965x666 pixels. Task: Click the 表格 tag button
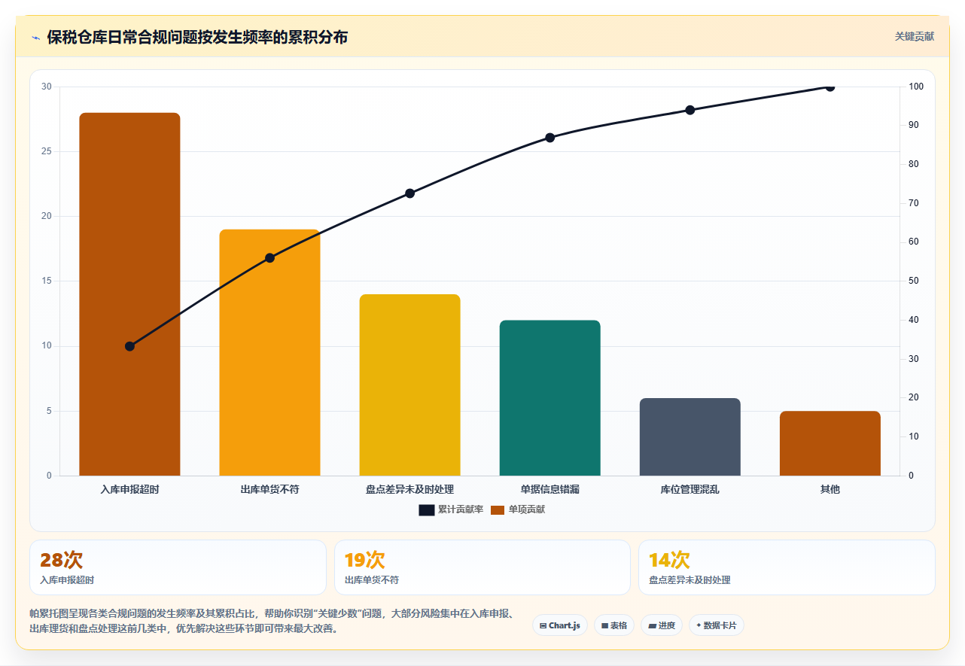pos(614,625)
